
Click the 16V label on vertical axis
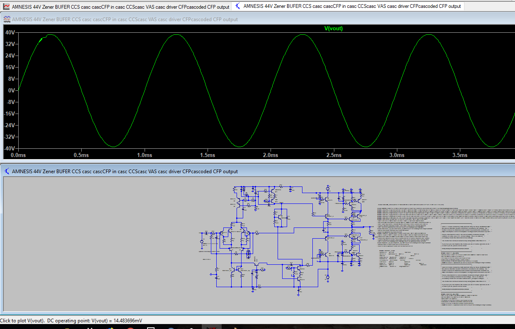[10, 67]
